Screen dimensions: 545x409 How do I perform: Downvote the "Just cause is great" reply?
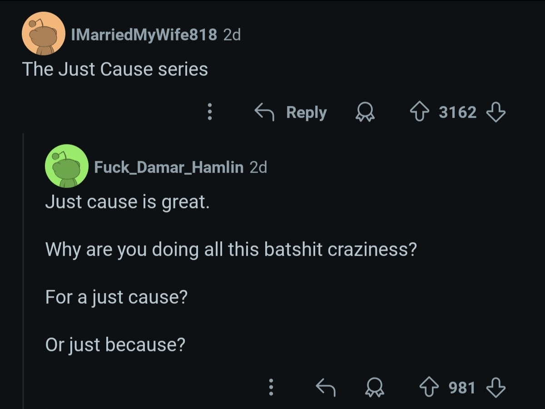point(495,388)
